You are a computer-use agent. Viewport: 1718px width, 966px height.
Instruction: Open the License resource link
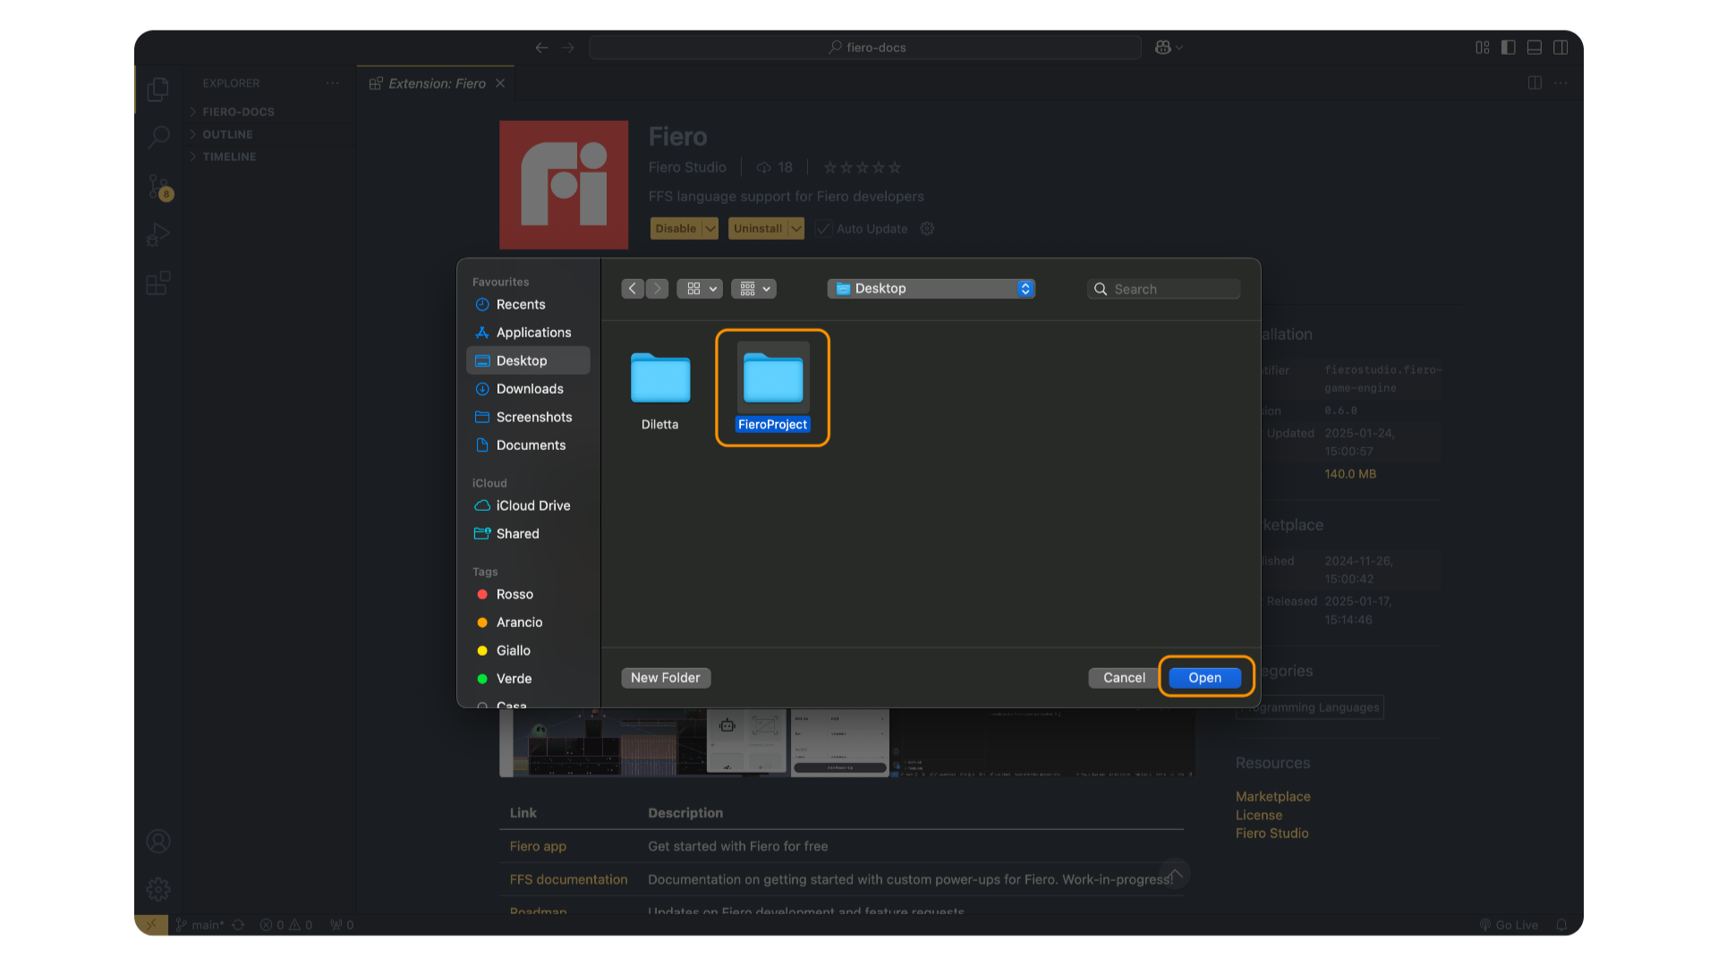click(1259, 816)
